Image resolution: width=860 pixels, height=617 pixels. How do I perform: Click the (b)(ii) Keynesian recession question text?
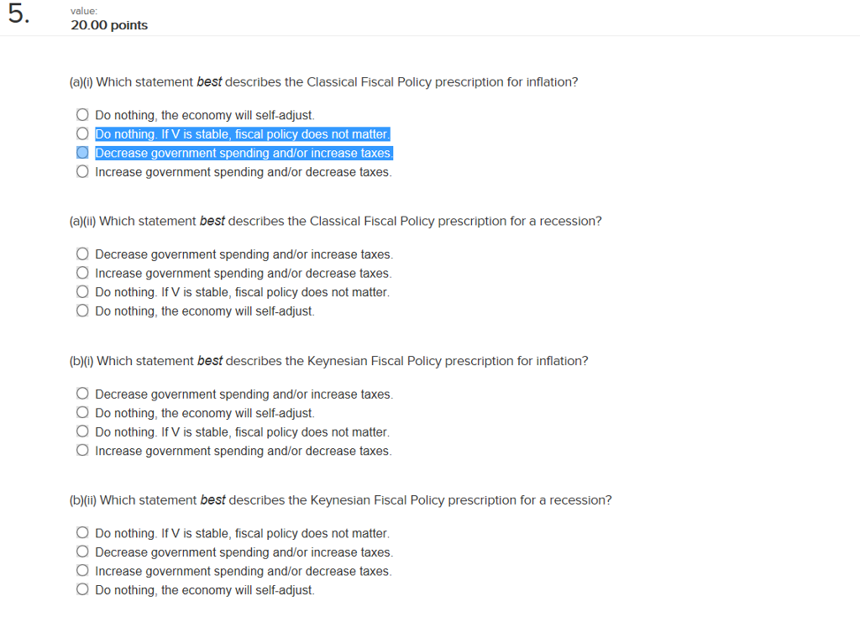(340, 500)
